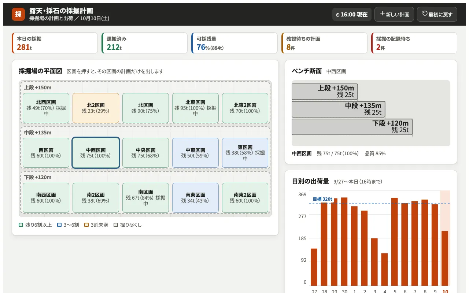Click the green 残り6割以上 legend swatch
This screenshot has width=469, height=293.
(21, 225)
